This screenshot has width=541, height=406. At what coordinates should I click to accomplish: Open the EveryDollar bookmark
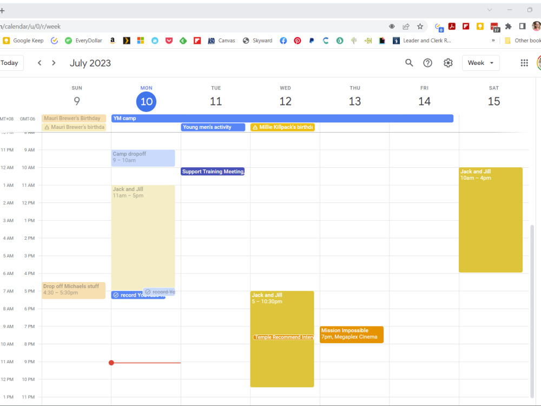pyautogui.click(x=84, y=41)
